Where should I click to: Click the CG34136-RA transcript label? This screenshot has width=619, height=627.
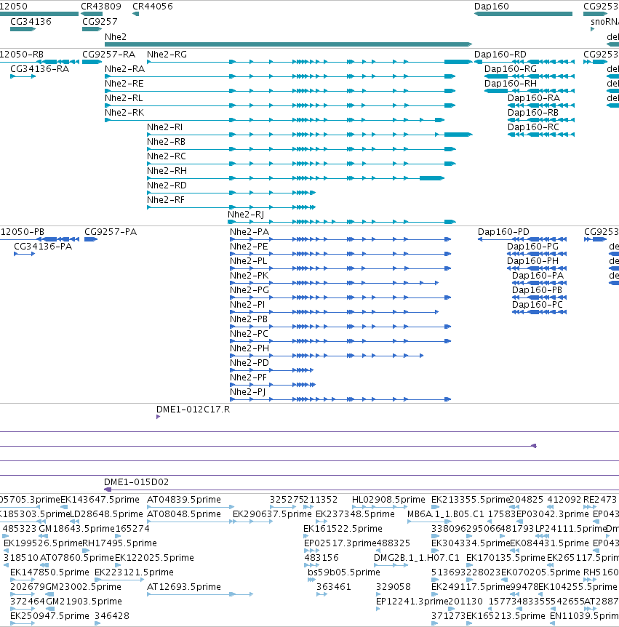[39, 69]
